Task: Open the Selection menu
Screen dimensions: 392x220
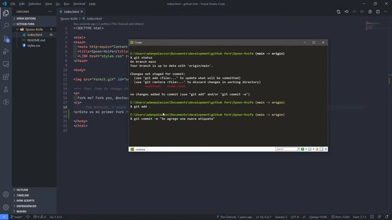Action: (x=35, y=4)
